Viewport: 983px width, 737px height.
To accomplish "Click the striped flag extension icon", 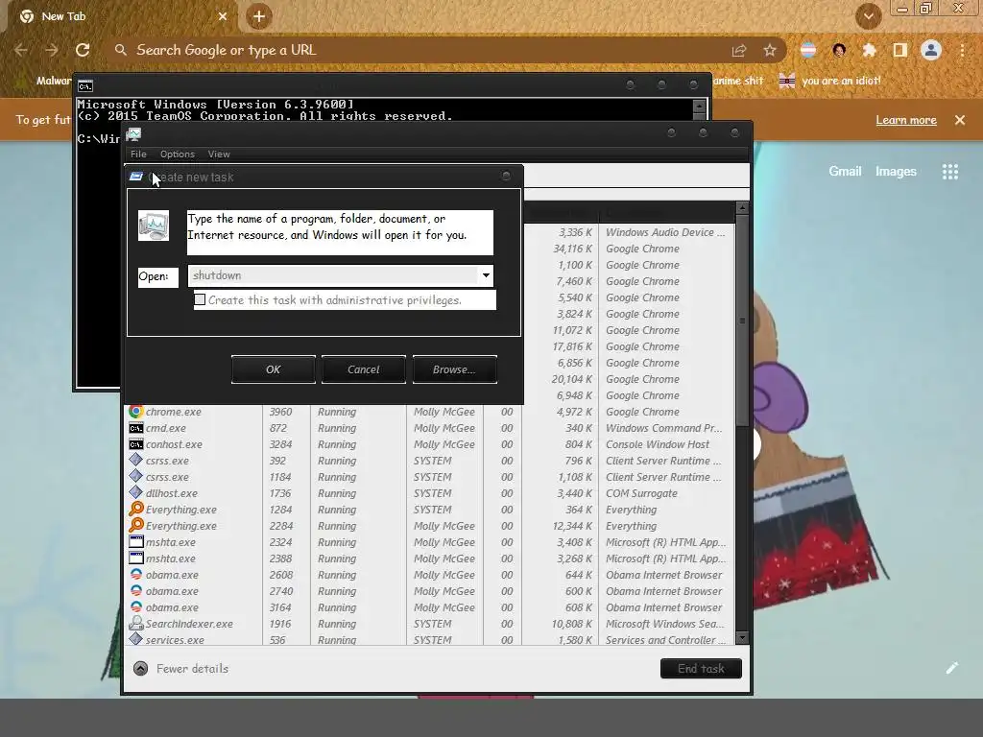I will [808, 50].
